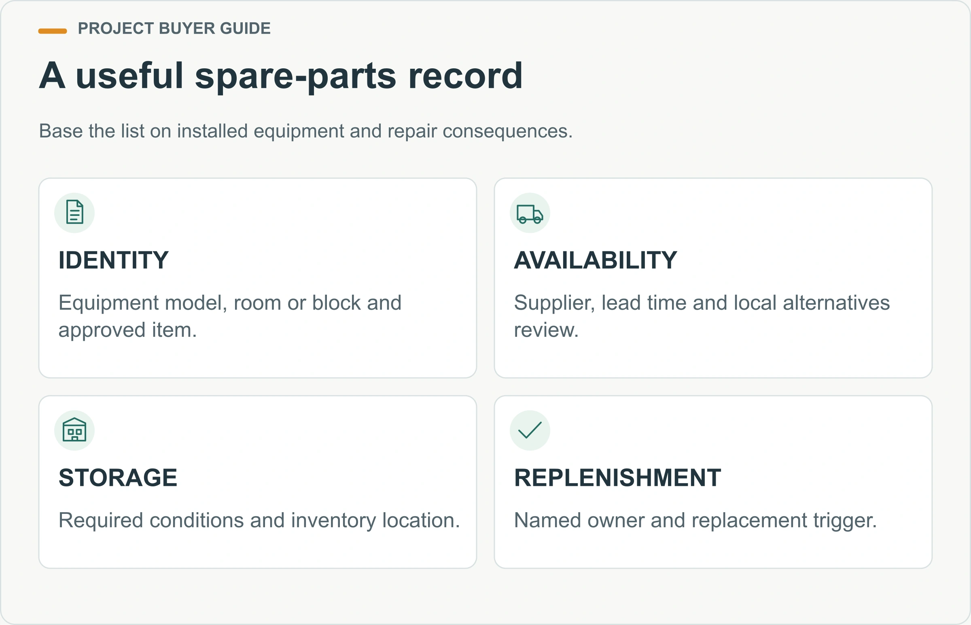Click the subtitle starting 'Base the list on installed'

coord(306,131)
